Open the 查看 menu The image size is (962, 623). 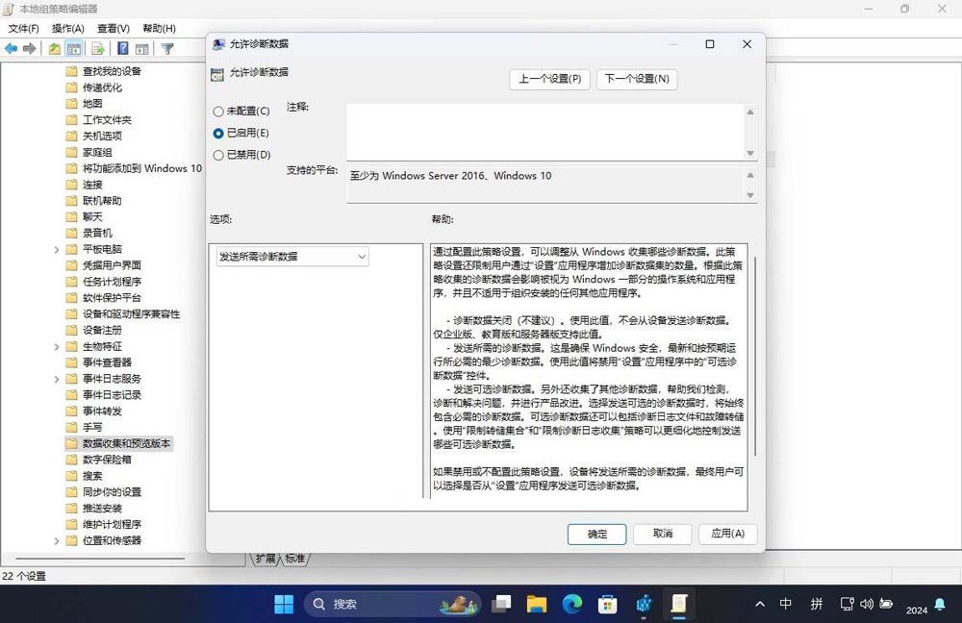click(x=112, y=28)
